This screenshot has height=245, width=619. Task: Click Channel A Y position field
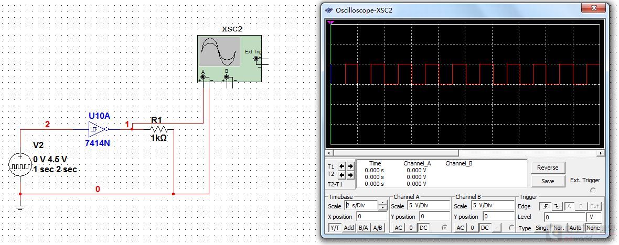pyautogui.click(x=434, y=216)
